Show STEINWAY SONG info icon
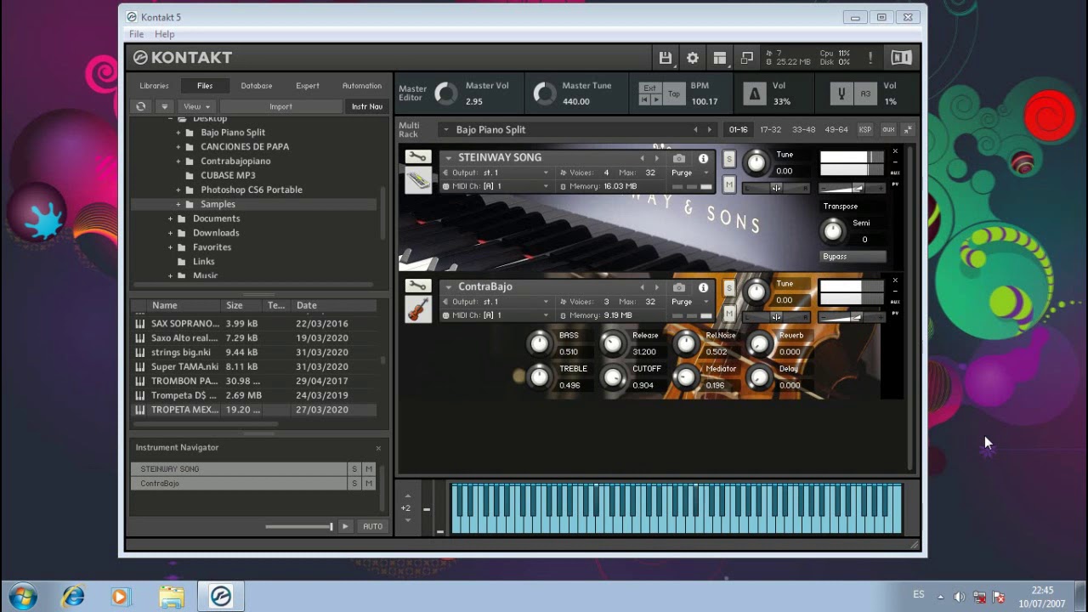Screen dimensions: 1088x612 pos(703,158)
